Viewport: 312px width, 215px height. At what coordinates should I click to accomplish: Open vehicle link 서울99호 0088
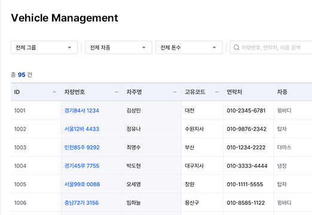82,185
